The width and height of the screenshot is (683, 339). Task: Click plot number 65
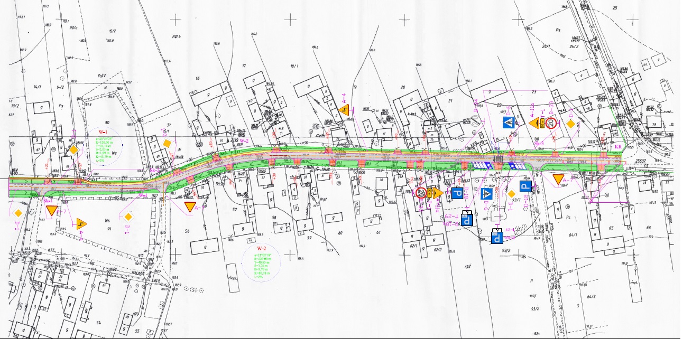pos(612,228)
